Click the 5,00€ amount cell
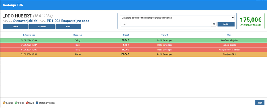Image resolution: width=267 pixels, height=108 pixels. [x=126, y=45]
